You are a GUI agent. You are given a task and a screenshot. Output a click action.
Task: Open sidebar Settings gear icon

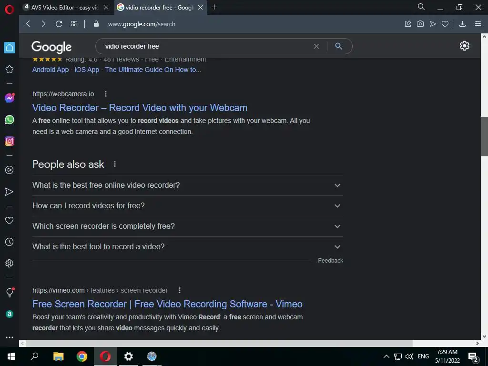[x=10, y=263]
